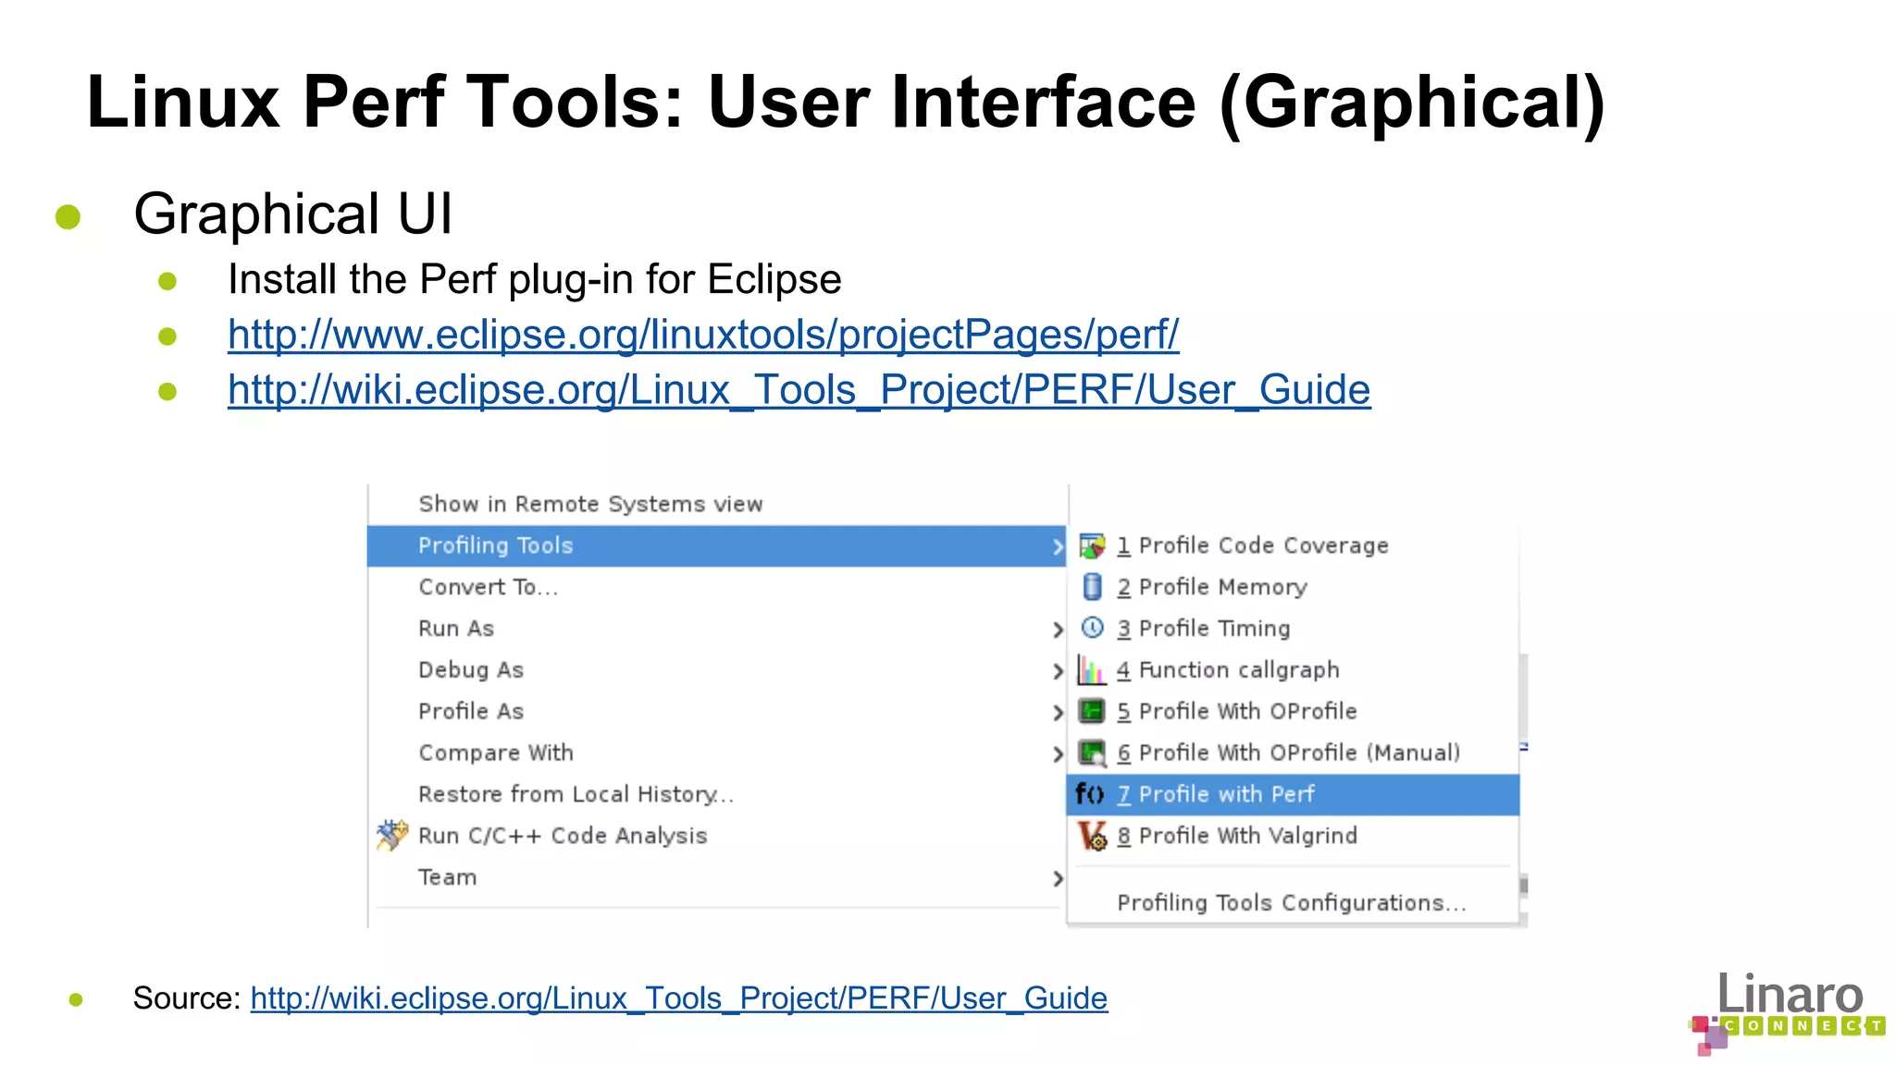This screenshot has width=1895, height=1065.
Task: Click the Compare With menu label
Action: click(x=496, y=753)
